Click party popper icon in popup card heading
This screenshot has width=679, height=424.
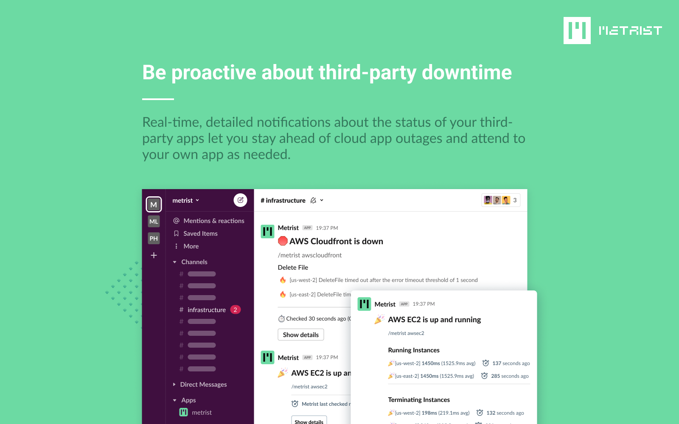tap(379, 319)
